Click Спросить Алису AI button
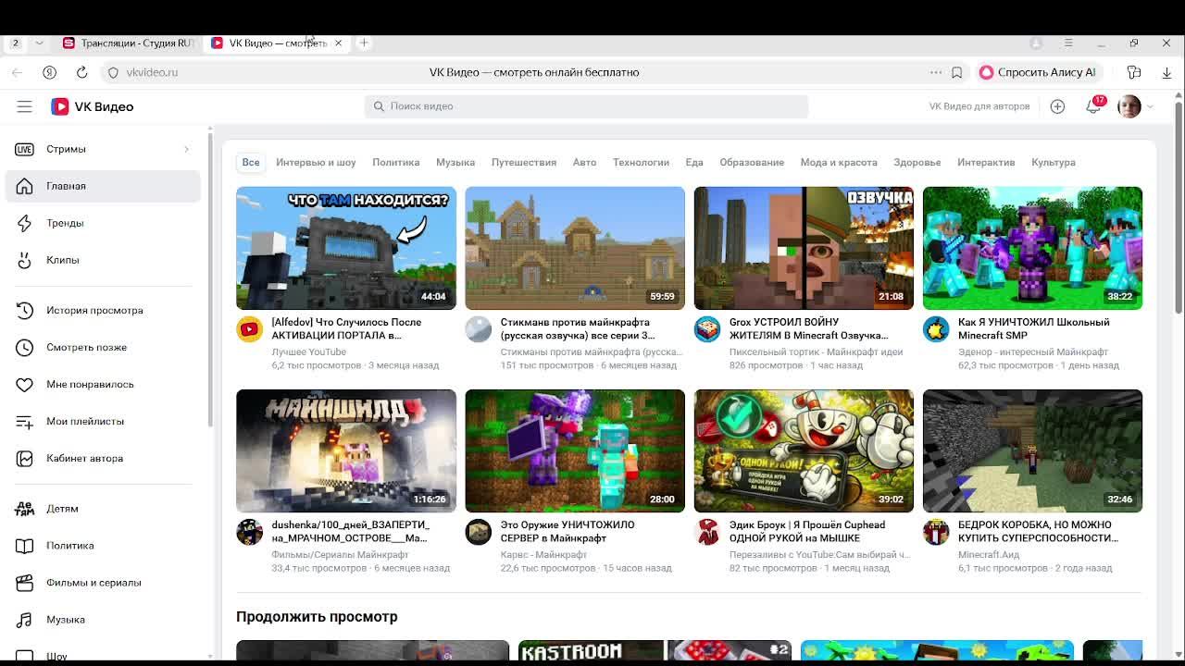The image size is (1185, 666). point(1038,72)
